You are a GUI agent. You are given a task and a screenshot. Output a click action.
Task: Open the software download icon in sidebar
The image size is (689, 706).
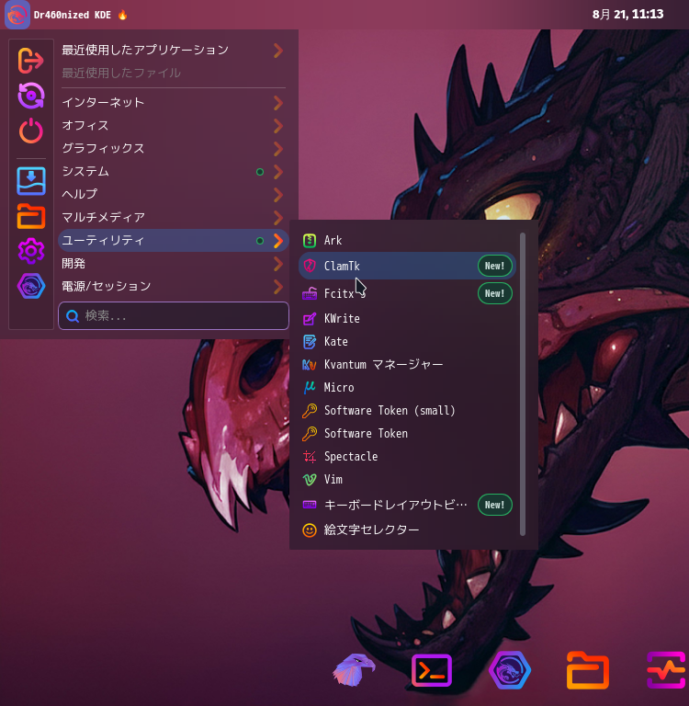pyautogui.click(x=31, y=180)
